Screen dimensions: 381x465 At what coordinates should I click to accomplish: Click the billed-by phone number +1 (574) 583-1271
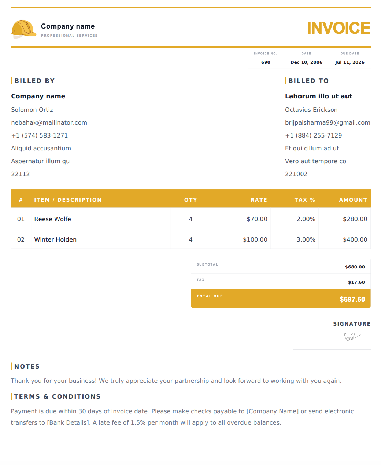point(40,135)
